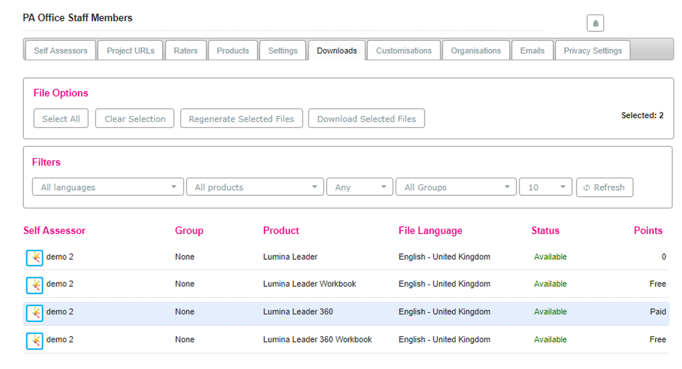Go to the Raters tab

(x=186, y=50)
